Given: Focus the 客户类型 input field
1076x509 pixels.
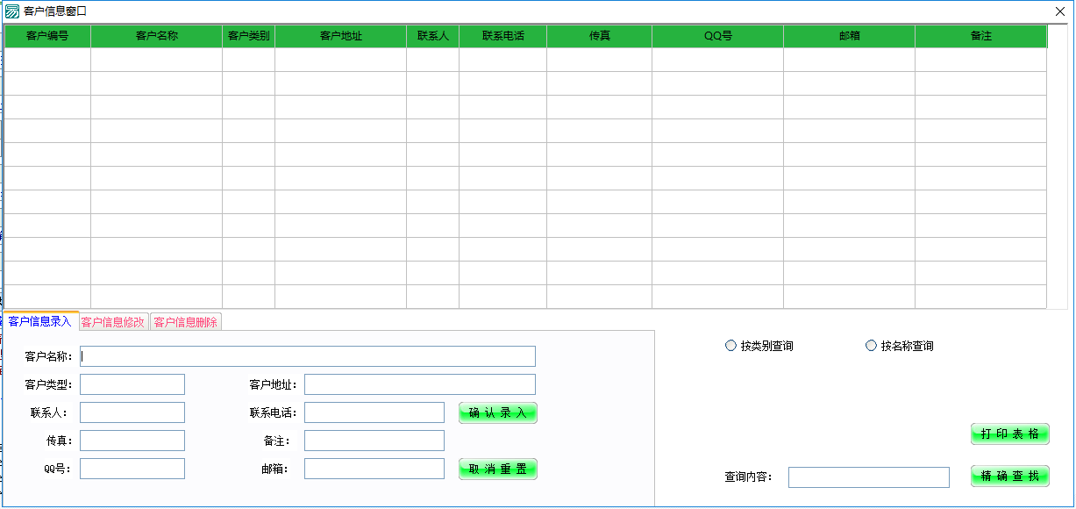Looking at the screenshot, I should [132, 384].
